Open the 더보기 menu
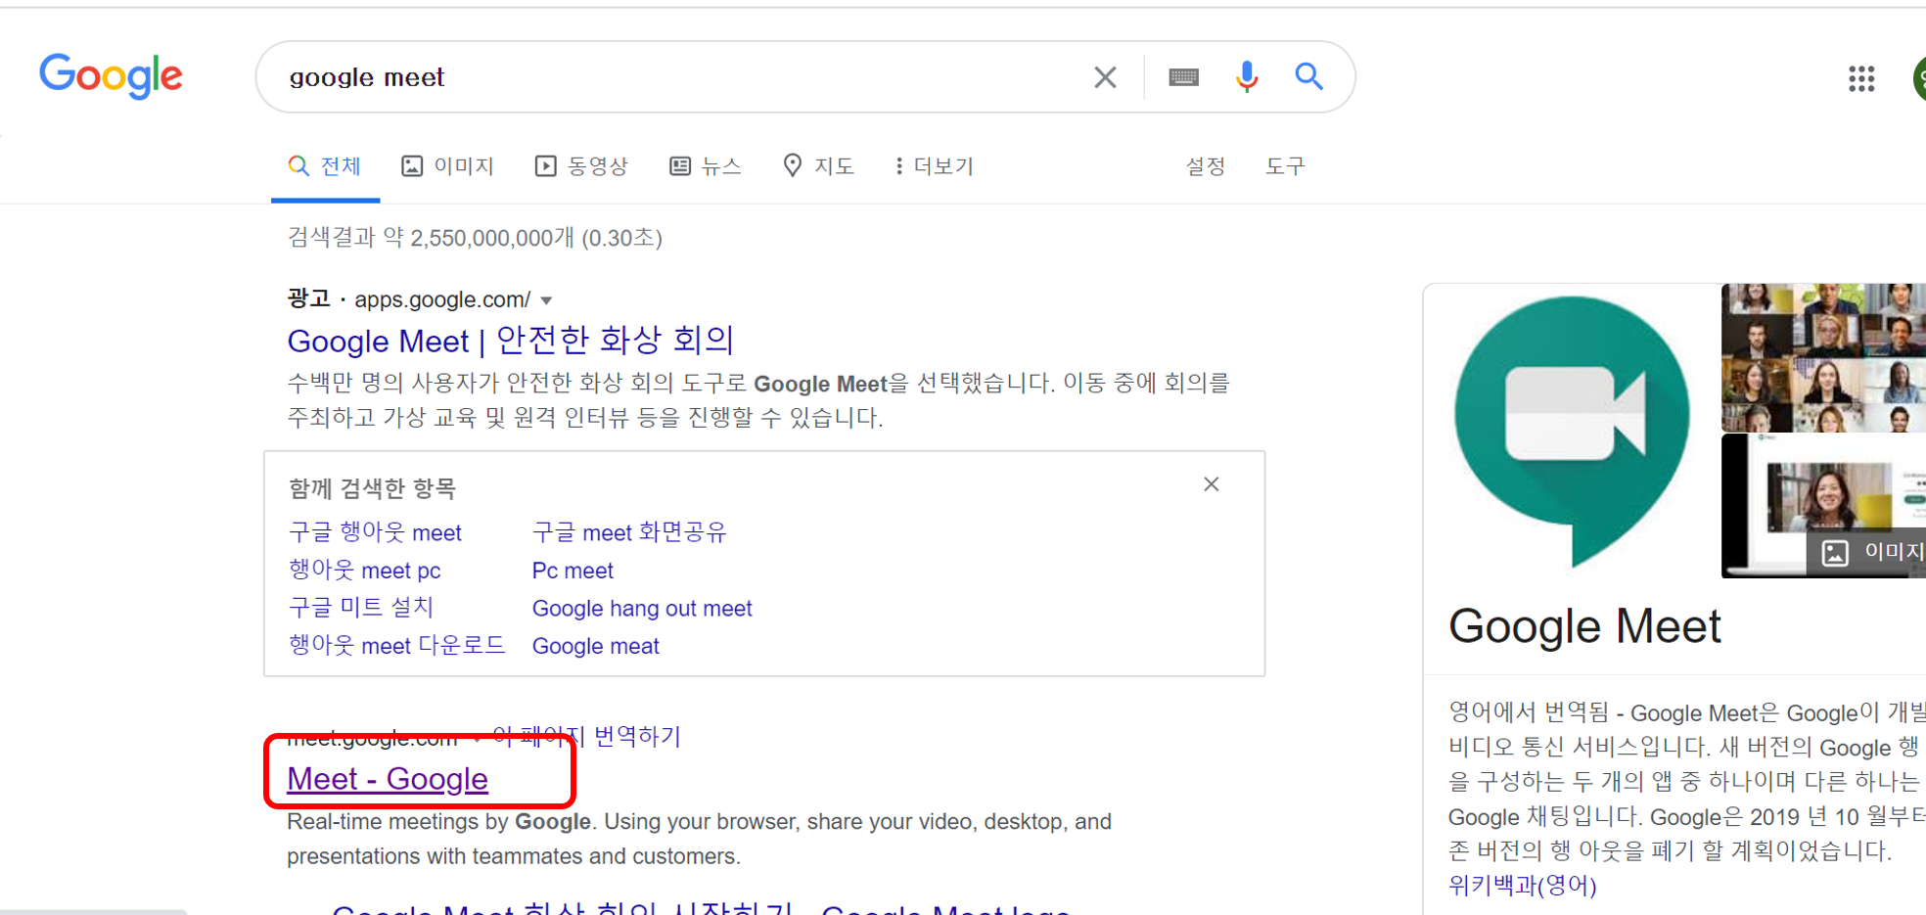Image resolution: width=1926 pixels, height=915 pixels. [935, 166]
